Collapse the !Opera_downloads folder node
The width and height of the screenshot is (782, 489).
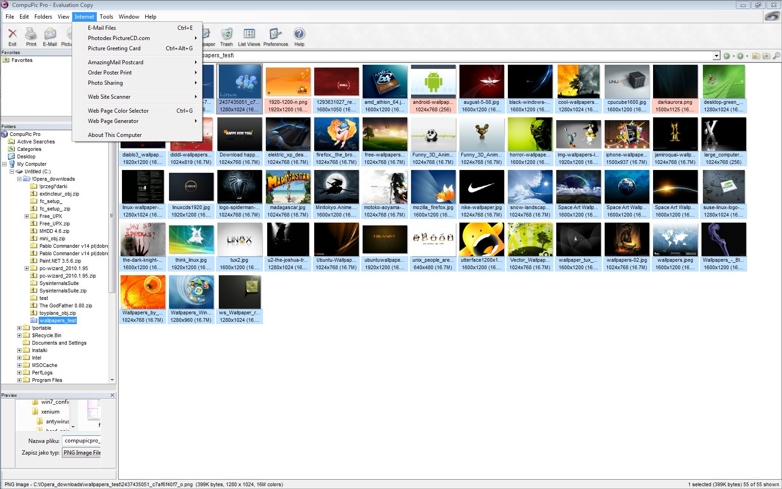20,179
